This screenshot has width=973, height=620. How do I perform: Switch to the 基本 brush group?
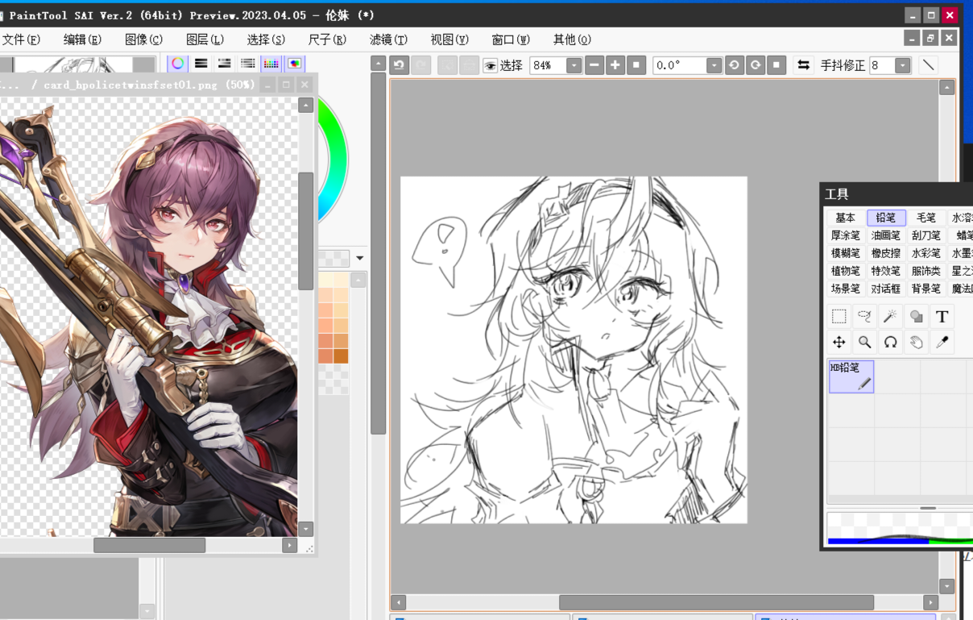pos(846,218)
